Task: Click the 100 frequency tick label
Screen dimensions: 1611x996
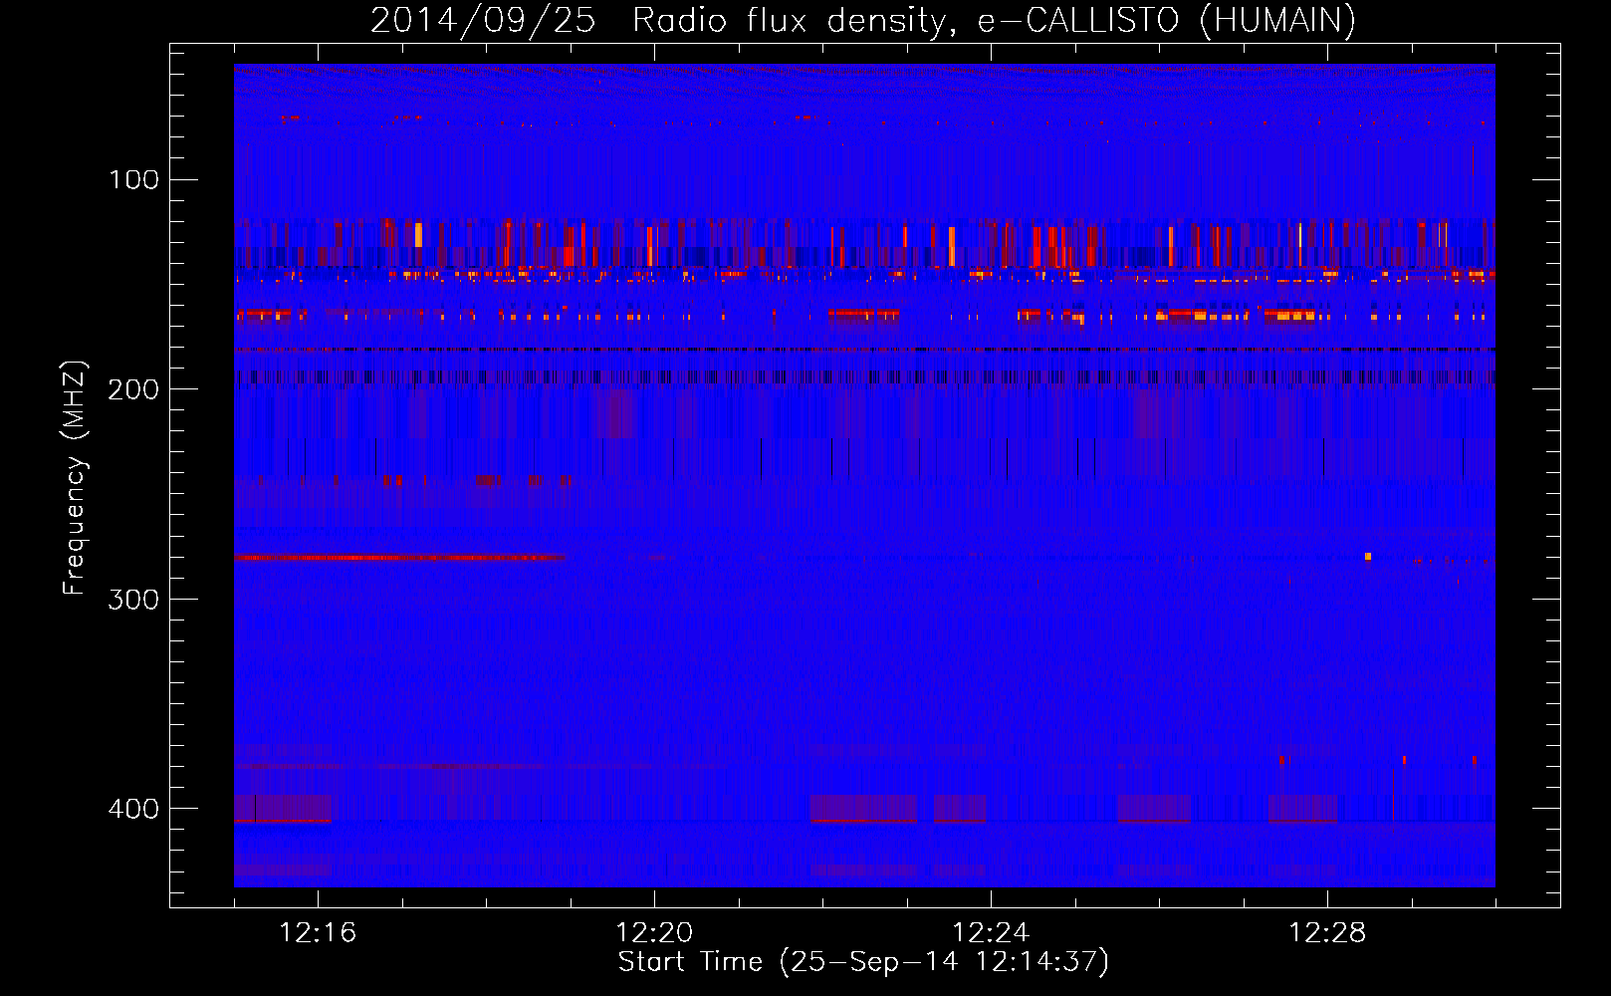Action: [x=133, y=179]
